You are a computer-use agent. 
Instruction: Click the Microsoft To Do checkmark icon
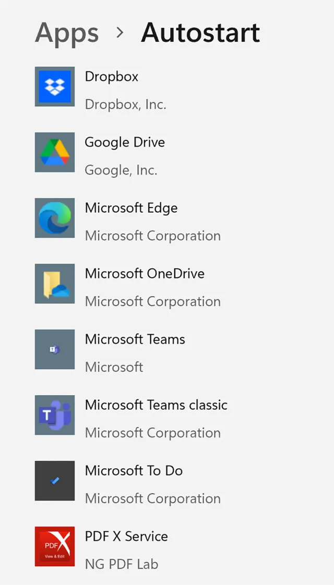(55, 481)
